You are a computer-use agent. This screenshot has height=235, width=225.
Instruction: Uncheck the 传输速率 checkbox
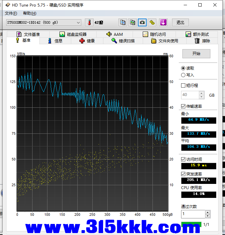[183, 106]
